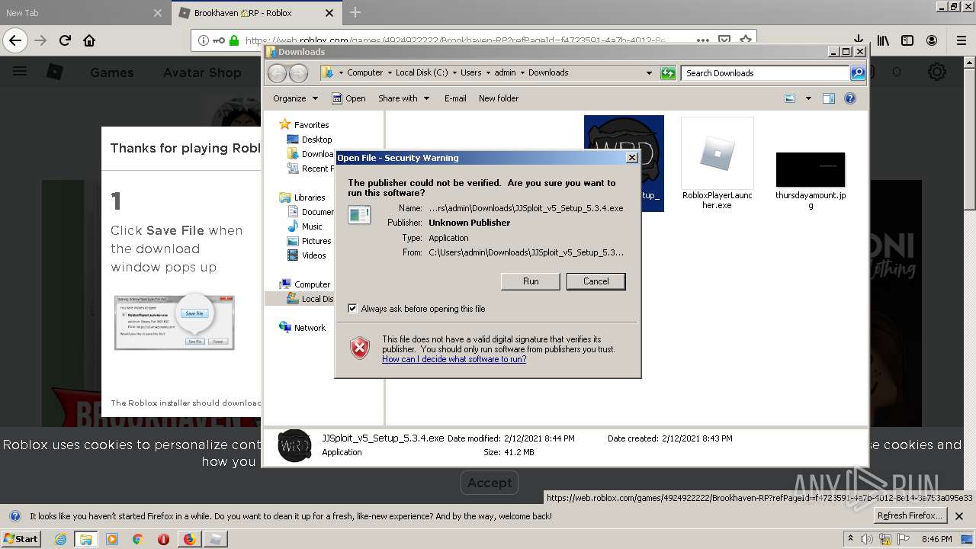Open the address bar history dropdown in Explorer
Image resolution: width=976 pixels, height=549 pixels.
pyautogui.click(x=649, y=73)
